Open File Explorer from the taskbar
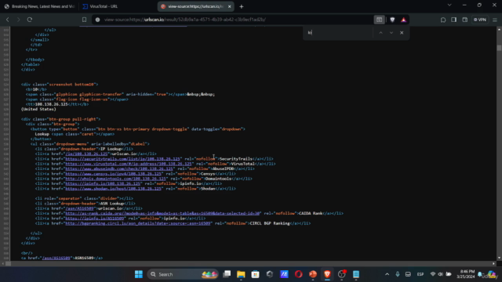Screen dimensions: 502x282 tap(241, 274)
